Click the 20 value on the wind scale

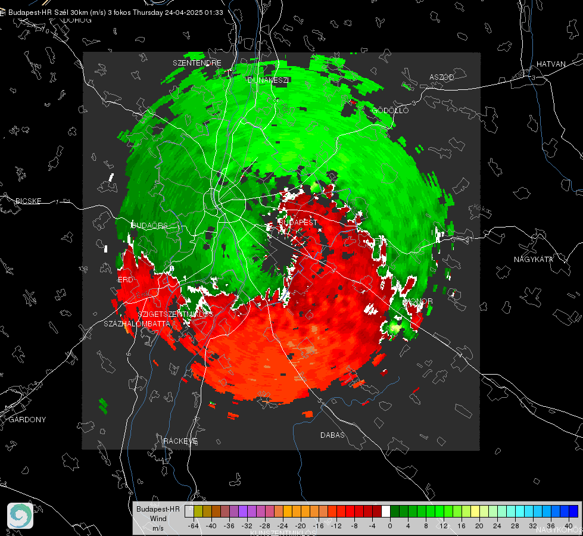pos(479,526)
